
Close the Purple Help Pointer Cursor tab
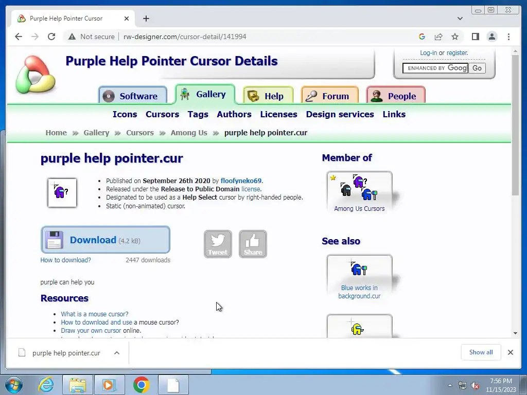127,19
